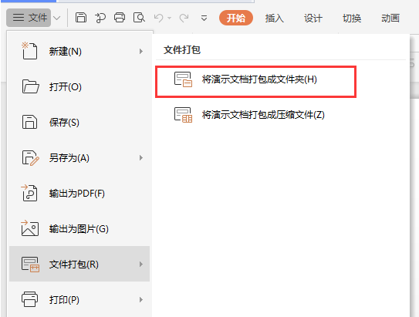The width and height of the screenshot is (419, 317).
Task: Switch to the 设计 tab
Action: point(313,18)
